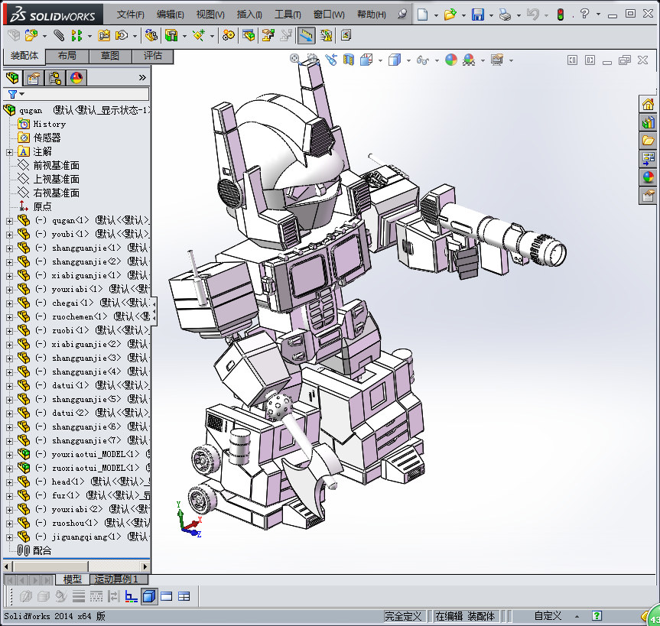Expand the jiguangqiang<1> node

[9, 537]
